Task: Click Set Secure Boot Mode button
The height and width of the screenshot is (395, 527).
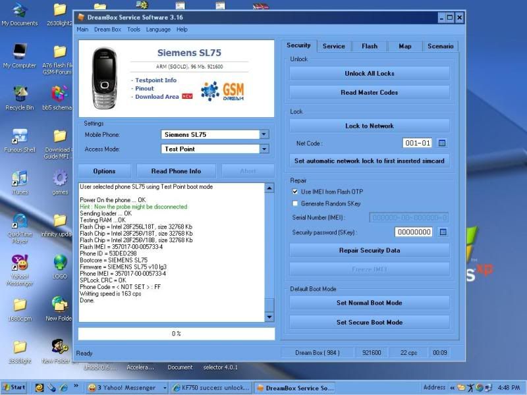Action: pos(370,322)
